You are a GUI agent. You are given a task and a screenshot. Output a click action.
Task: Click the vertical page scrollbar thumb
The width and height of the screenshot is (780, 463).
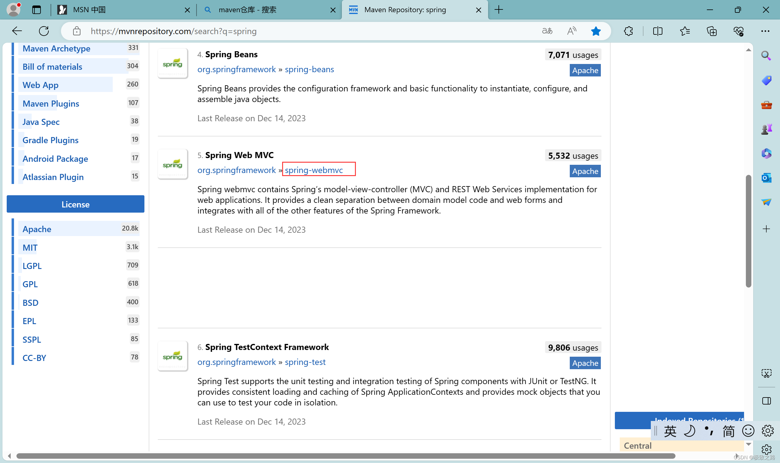click(748, 231)
